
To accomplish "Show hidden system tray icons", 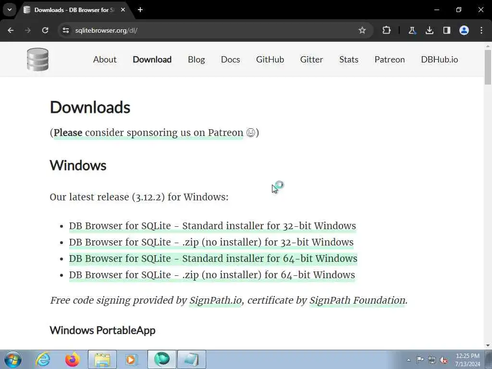I will pyautogui.click(x=408, y=360).
